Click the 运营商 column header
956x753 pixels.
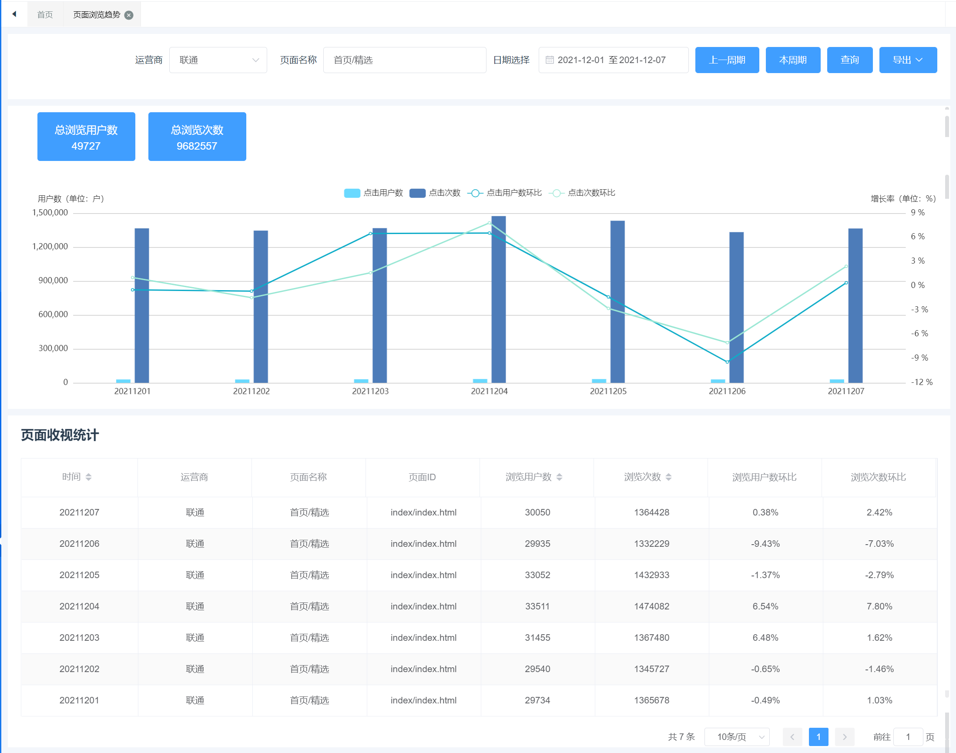coord(194,477)
